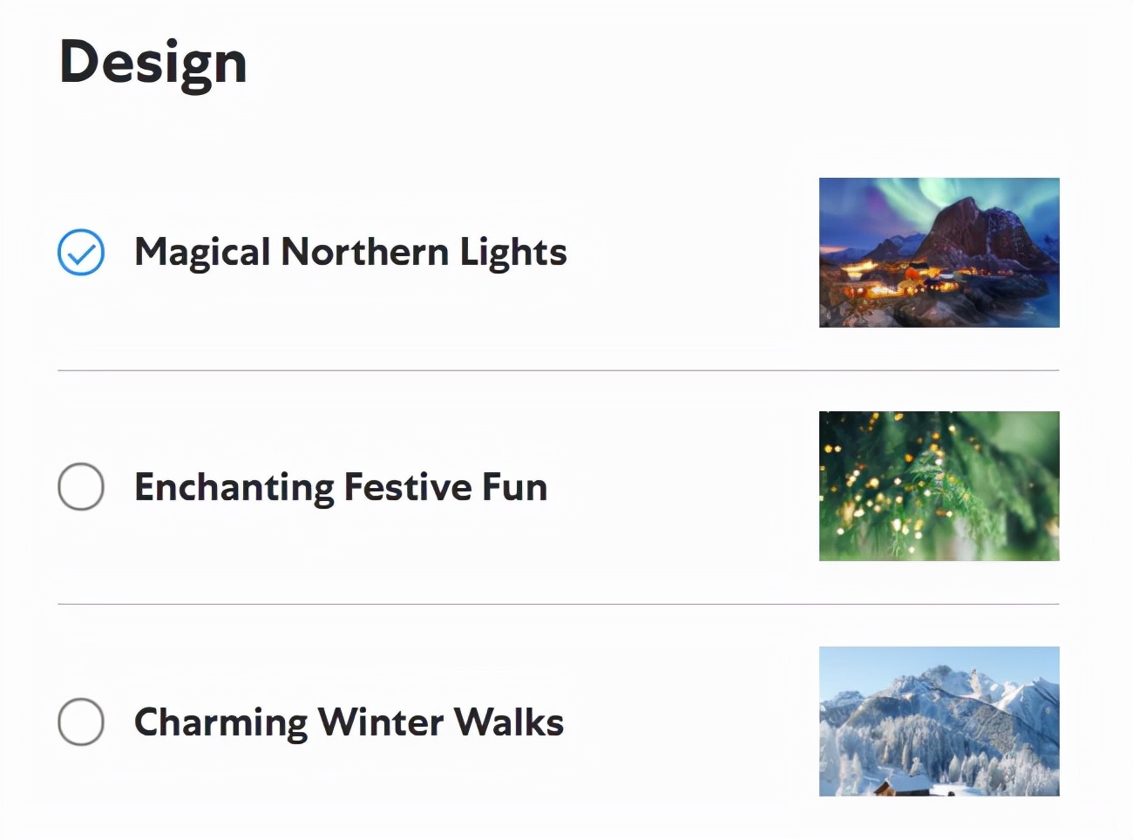Image resolution: width=1133 pixels, height=840 pixels.
Task: Click the Charming Winter Walks label text
Action: (349, 722)
